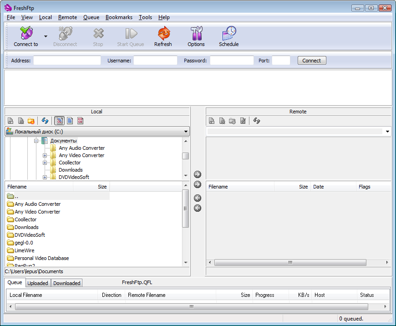This screenshot has width=396, height=326.
Task: Select Downloads folder in the tree
Action: tap(71, 170)
